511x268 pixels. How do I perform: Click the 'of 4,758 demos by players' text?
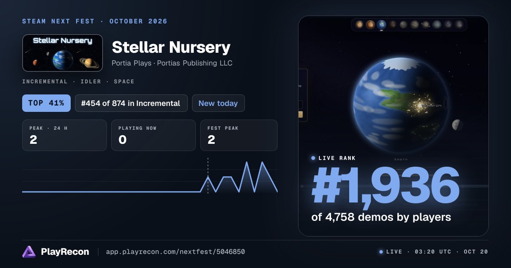click(381, 217)
